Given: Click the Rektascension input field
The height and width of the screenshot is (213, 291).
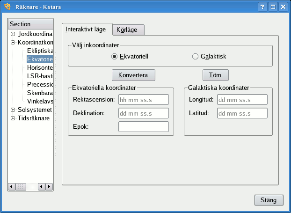Looking at the screenshot, I should pyautogui.click(x=143, y=100).
